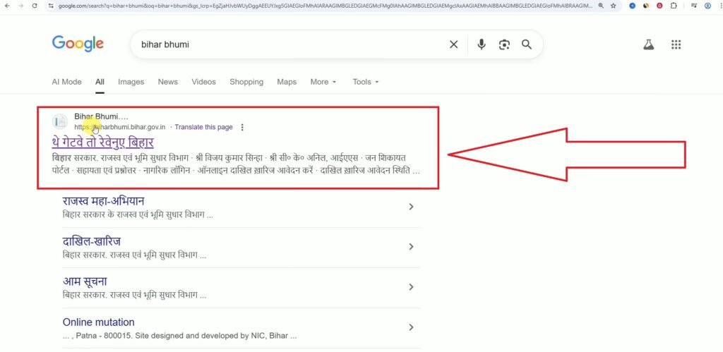Screen dimensions: 723x352
Task: Expand the More dropdown
Action: [323, 82]
